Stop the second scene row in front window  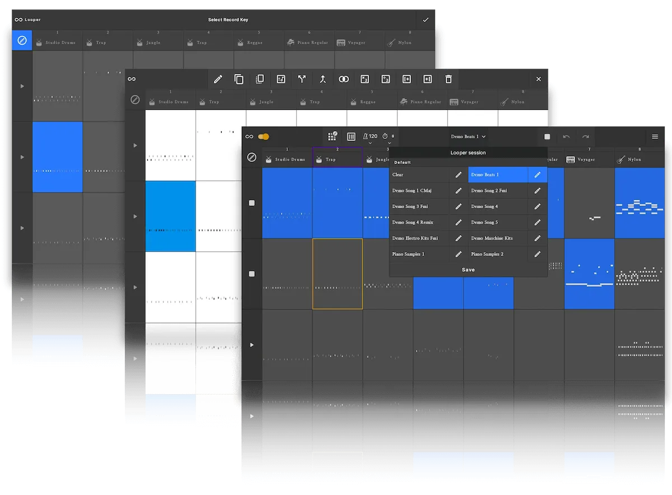click(251, 274)
